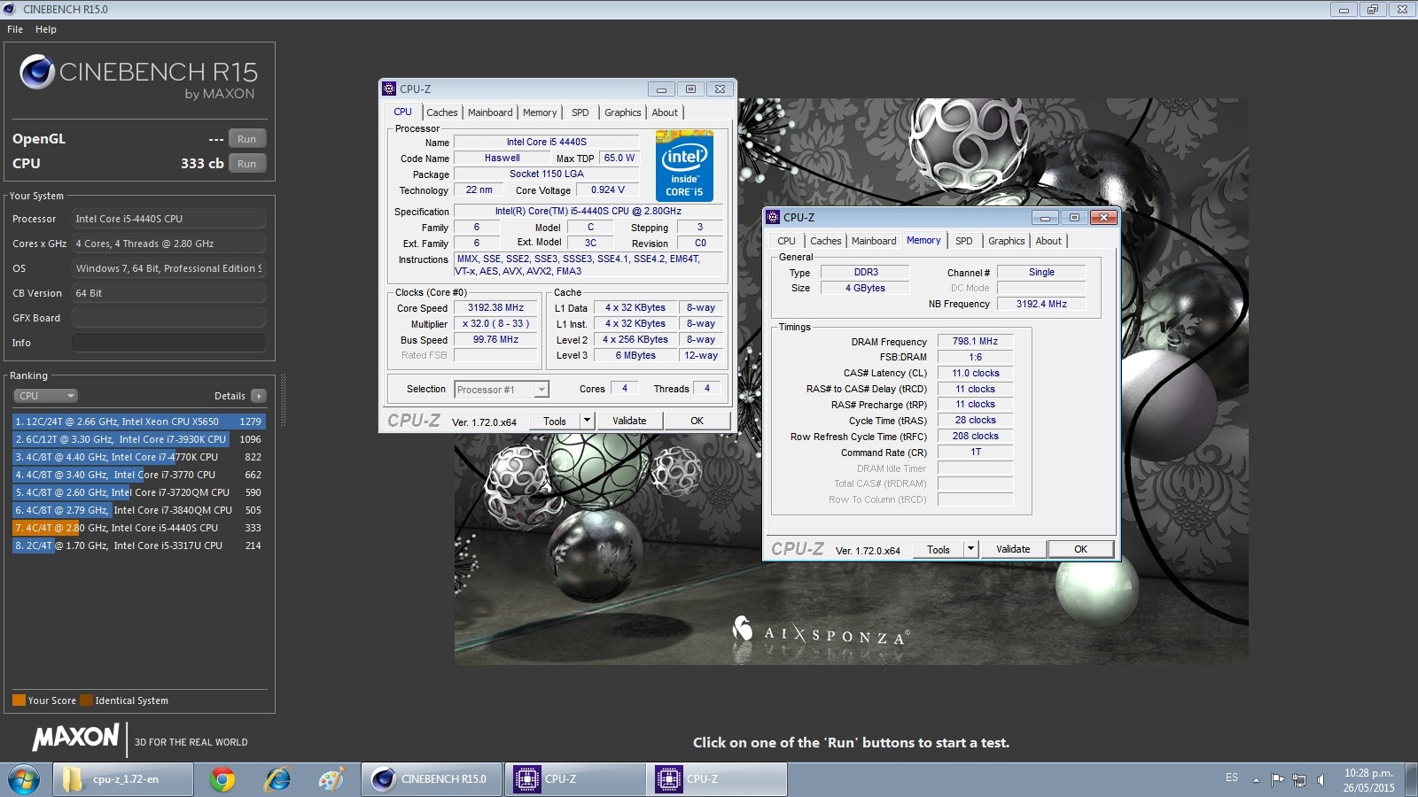This screenshot has height=797, width=1418.
Task: Switch to second CPU-Z taskbar button
Action: click(x=717, y=779)
